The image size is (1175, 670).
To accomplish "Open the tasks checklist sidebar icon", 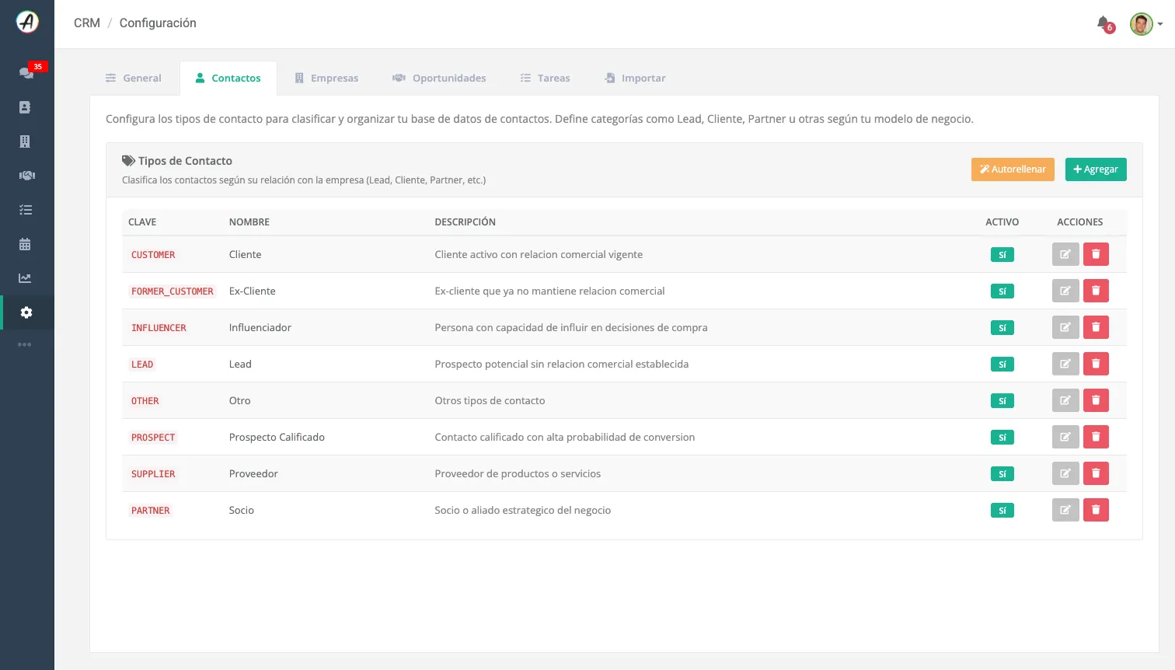I will (x=26, y=210).
